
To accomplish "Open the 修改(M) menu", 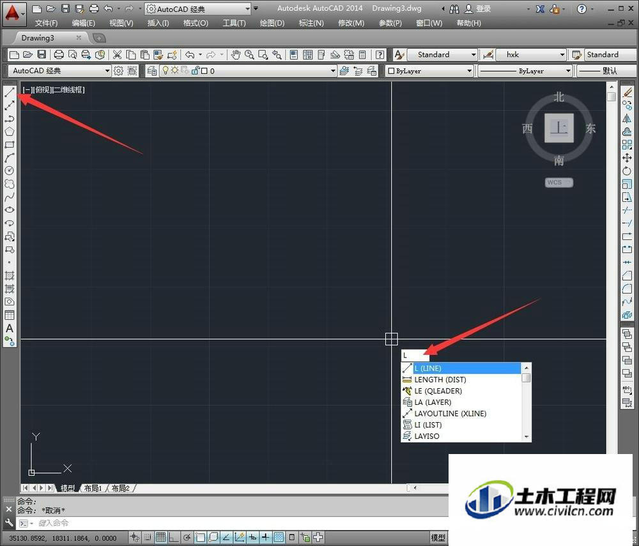I will coord(351,23).
